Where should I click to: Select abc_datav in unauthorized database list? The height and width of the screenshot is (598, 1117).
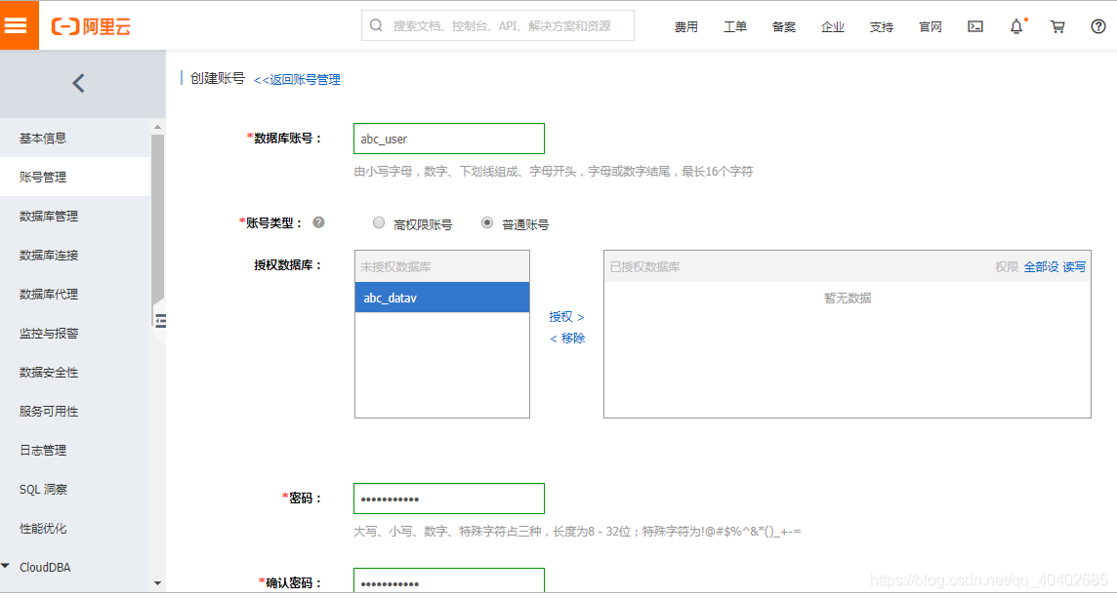click(x=441, y=298)
